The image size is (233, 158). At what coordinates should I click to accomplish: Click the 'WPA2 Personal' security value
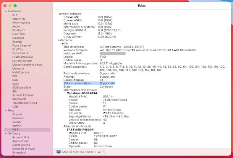[x=113, y=113]
